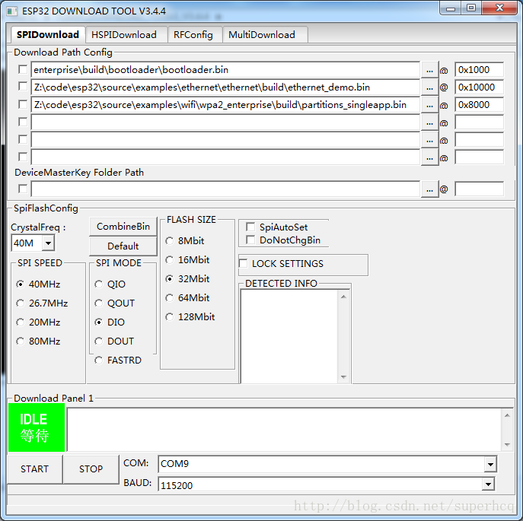Screen dimensions: 523x521
Task: Minimize the ESP32 Download Tool window
Action: coord(451,8)
